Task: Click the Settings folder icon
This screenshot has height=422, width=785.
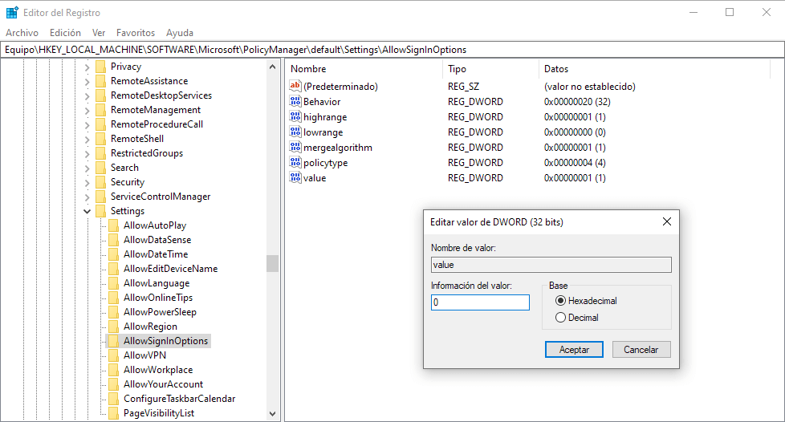Action: (100, 211)
